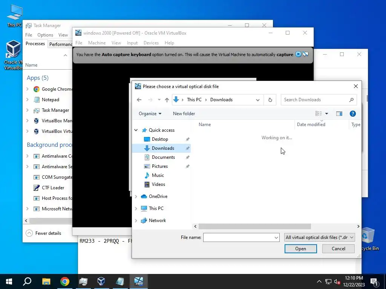Open the Devices menu
Screen dimensions: 386x289
[x=151, y=43]
